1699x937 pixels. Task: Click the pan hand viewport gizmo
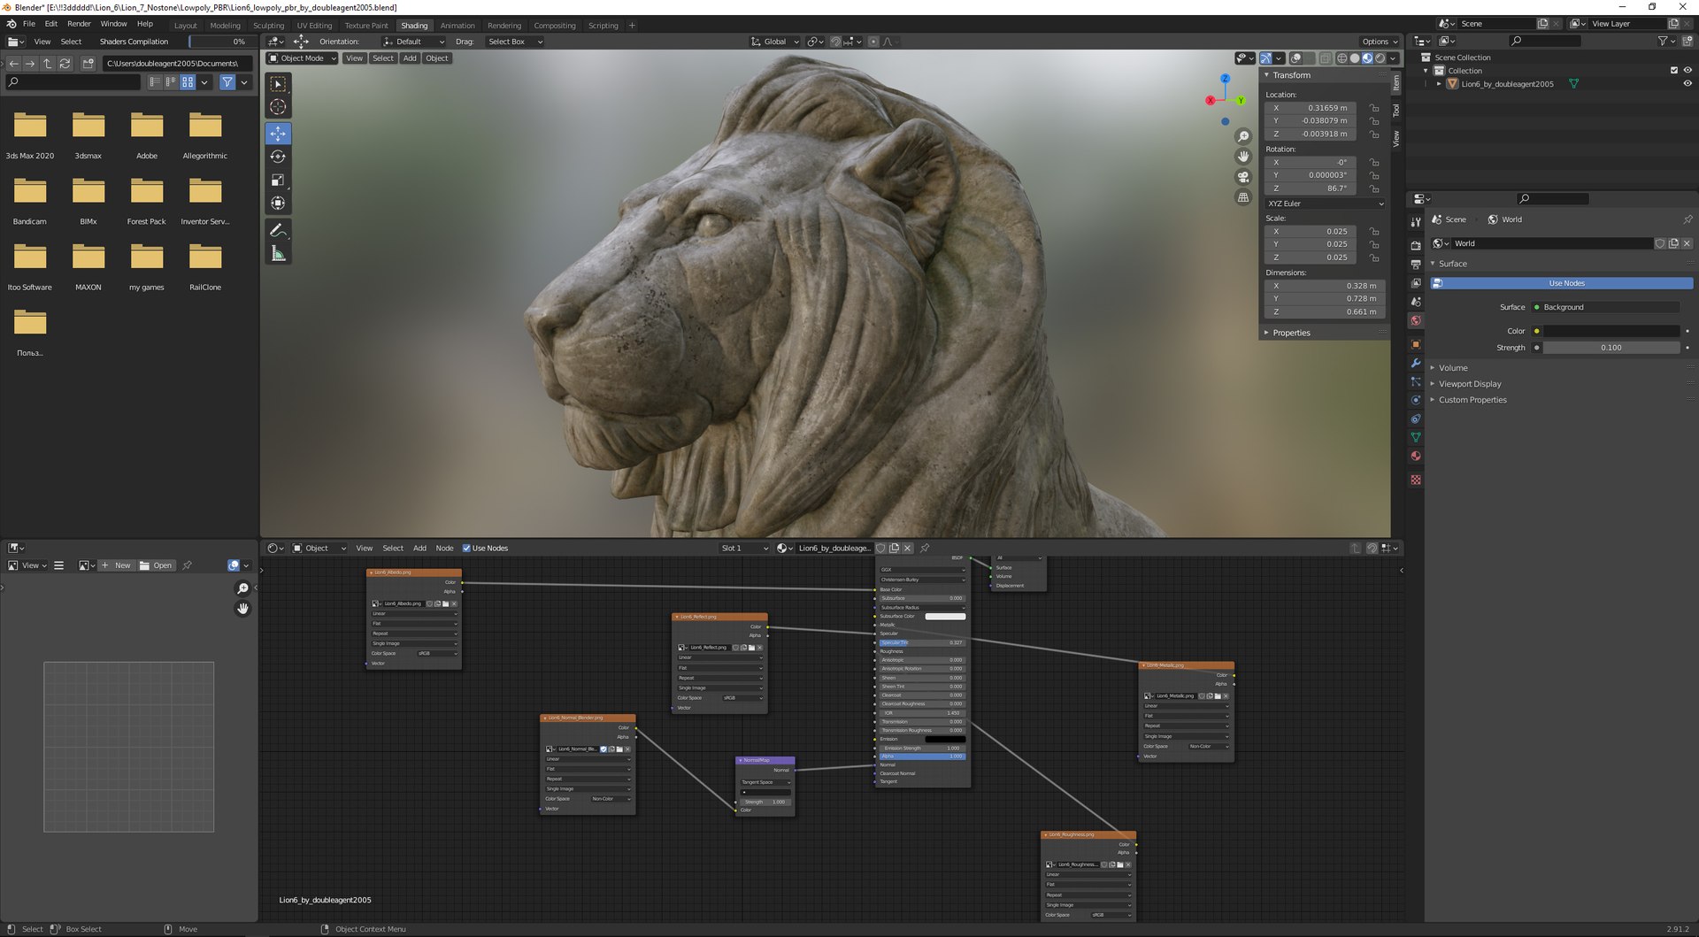[1243, 157]
